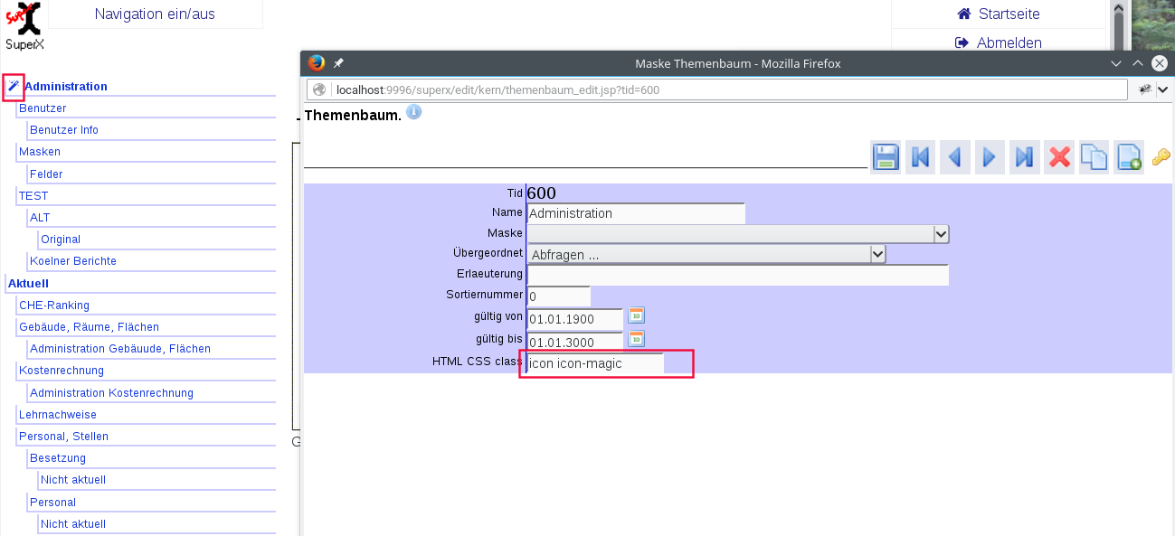Viewport: 1175px width, 536px height.
Task: Click the golden key icon
Action: pyautogui.click(x=1161, y=157)
